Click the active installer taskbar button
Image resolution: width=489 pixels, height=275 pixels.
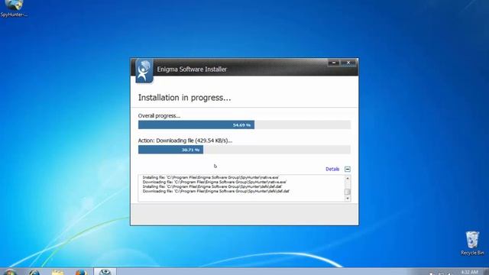[x=105, y=272]
